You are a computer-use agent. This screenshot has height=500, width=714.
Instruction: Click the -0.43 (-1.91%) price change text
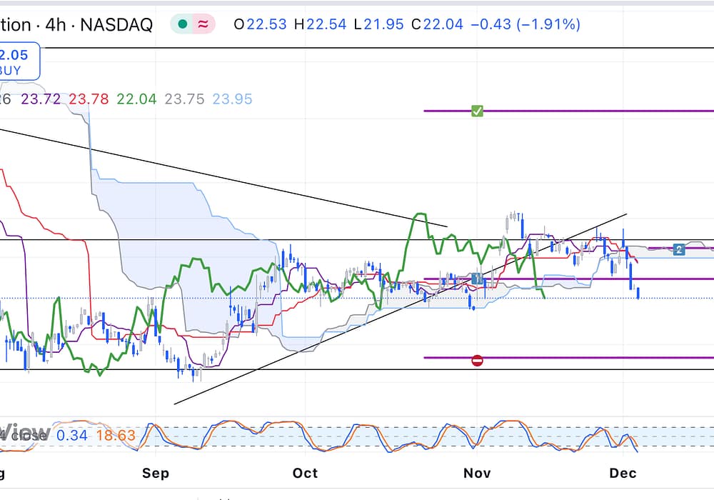click(x=528, y=24)
